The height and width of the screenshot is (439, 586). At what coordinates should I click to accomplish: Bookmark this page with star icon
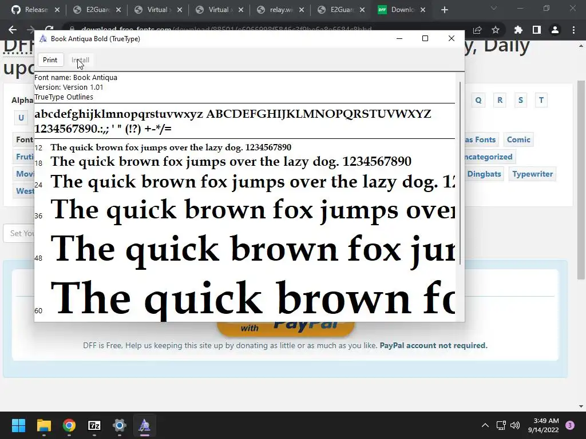pyautogui.click(x=496, y=30)
